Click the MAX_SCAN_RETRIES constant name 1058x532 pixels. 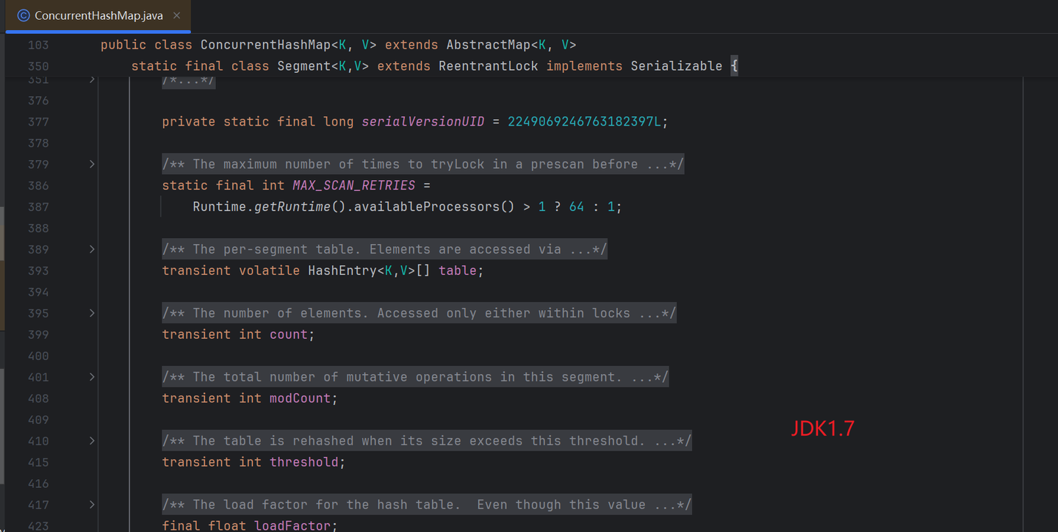[354, 185]
